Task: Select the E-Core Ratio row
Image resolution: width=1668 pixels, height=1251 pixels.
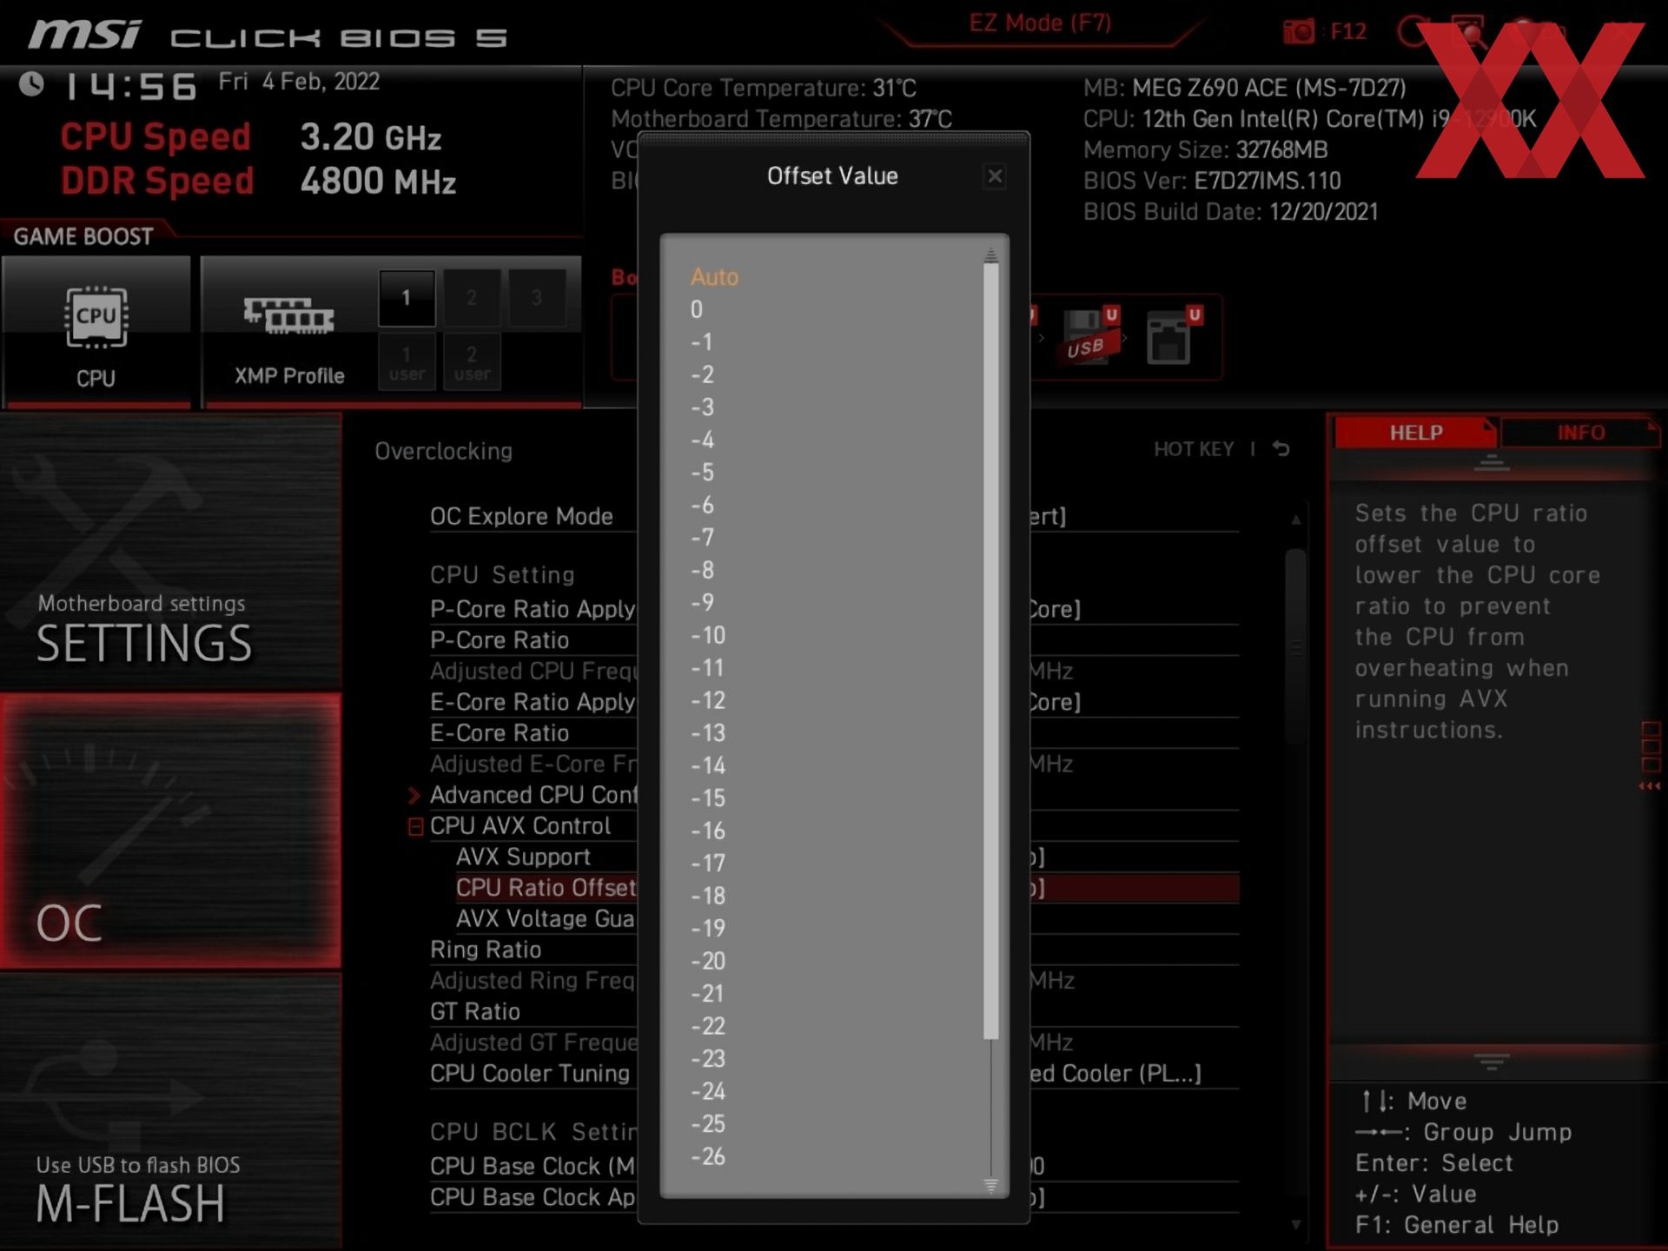Action: pos(834,733)
